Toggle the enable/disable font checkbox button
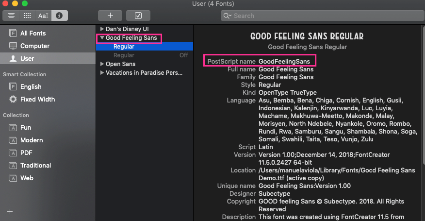The width and height of the screenshot is (425, 221). click(138, 16)
